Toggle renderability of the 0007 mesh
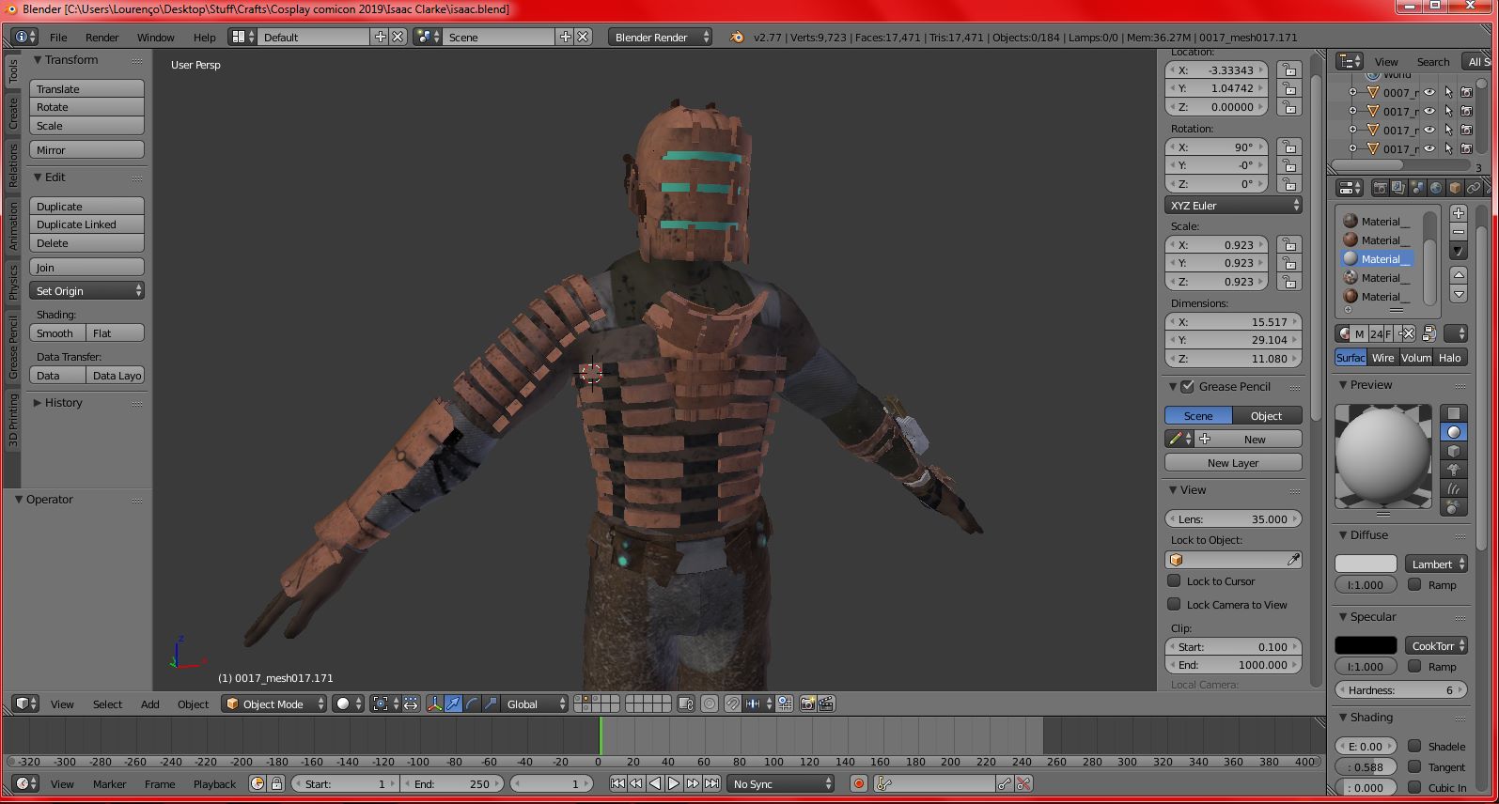Image resolution: width=1499 pixels, height=804 pixels. click(1466, 92)
